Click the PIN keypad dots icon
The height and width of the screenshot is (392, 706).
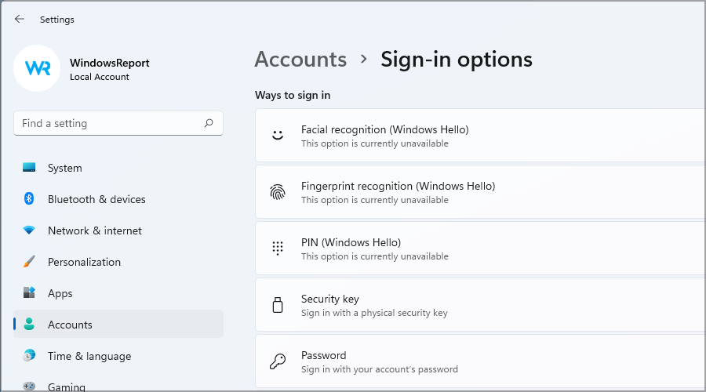[278, 248]
